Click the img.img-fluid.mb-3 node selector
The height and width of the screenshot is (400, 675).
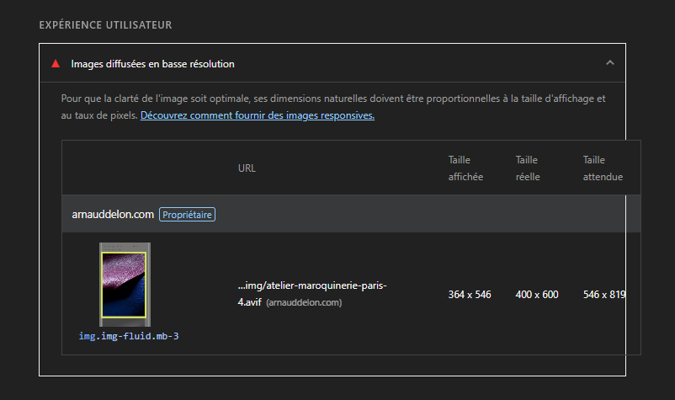[129, 336]
